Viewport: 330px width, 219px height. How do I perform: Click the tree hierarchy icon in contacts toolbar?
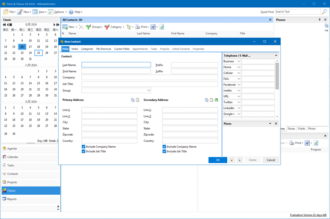[x=129, y=27]
